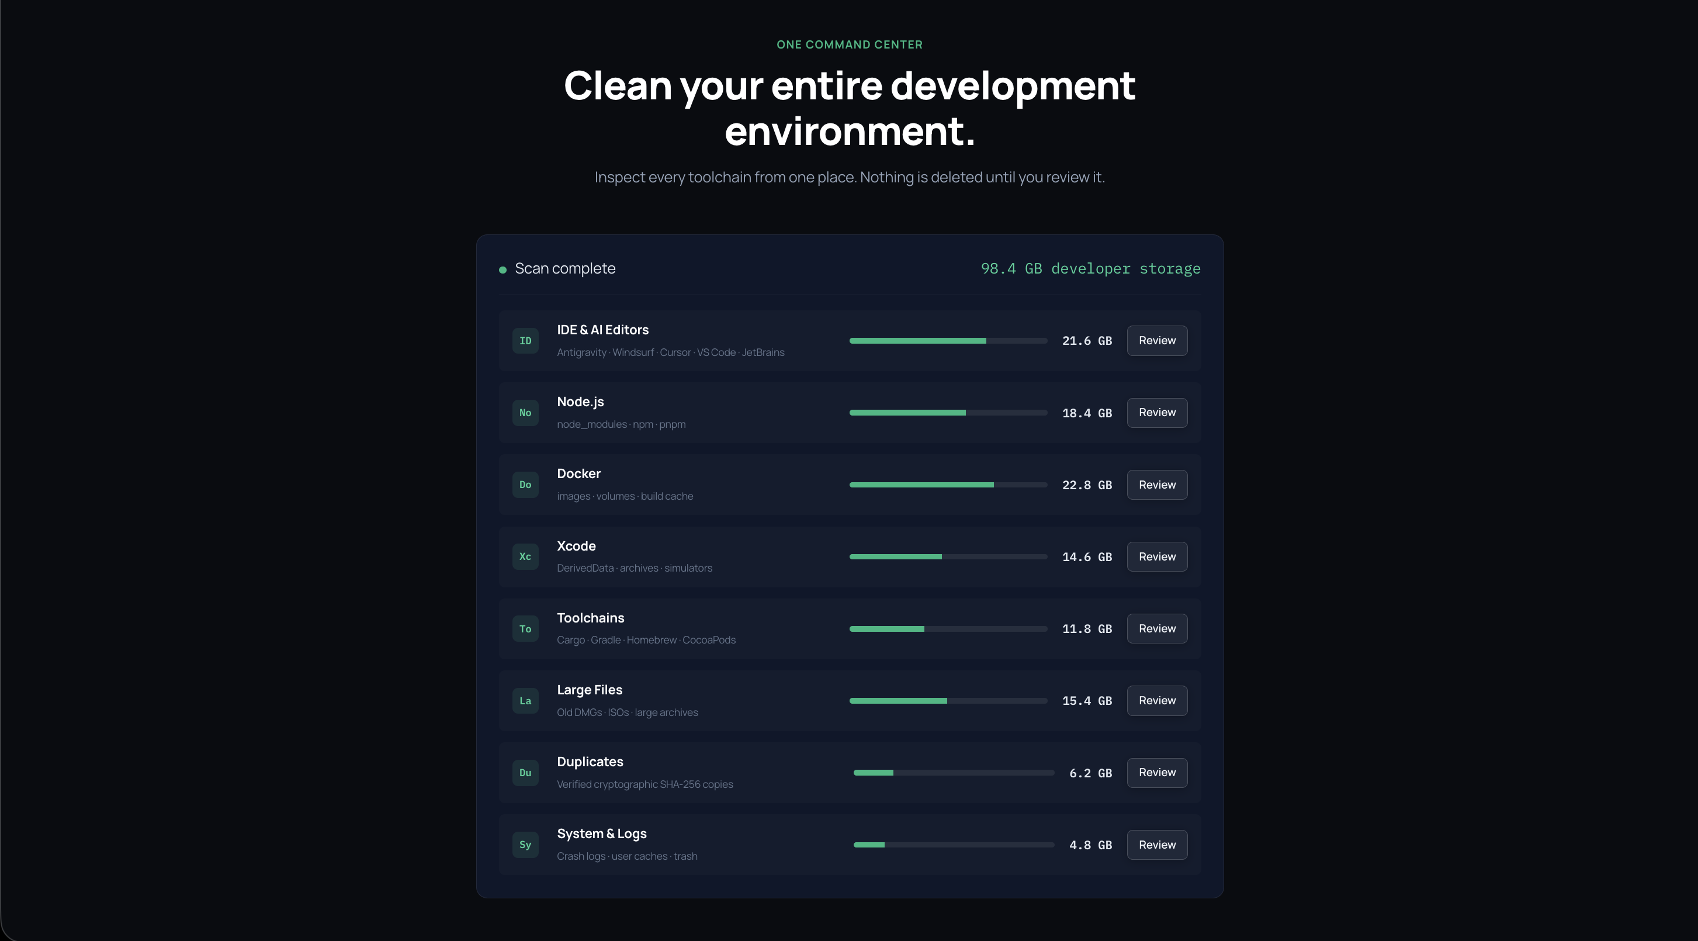This screenshot has width=1698, height=941.
Task: Click the Sy badge icon for System & Logs
Action: 525,845
